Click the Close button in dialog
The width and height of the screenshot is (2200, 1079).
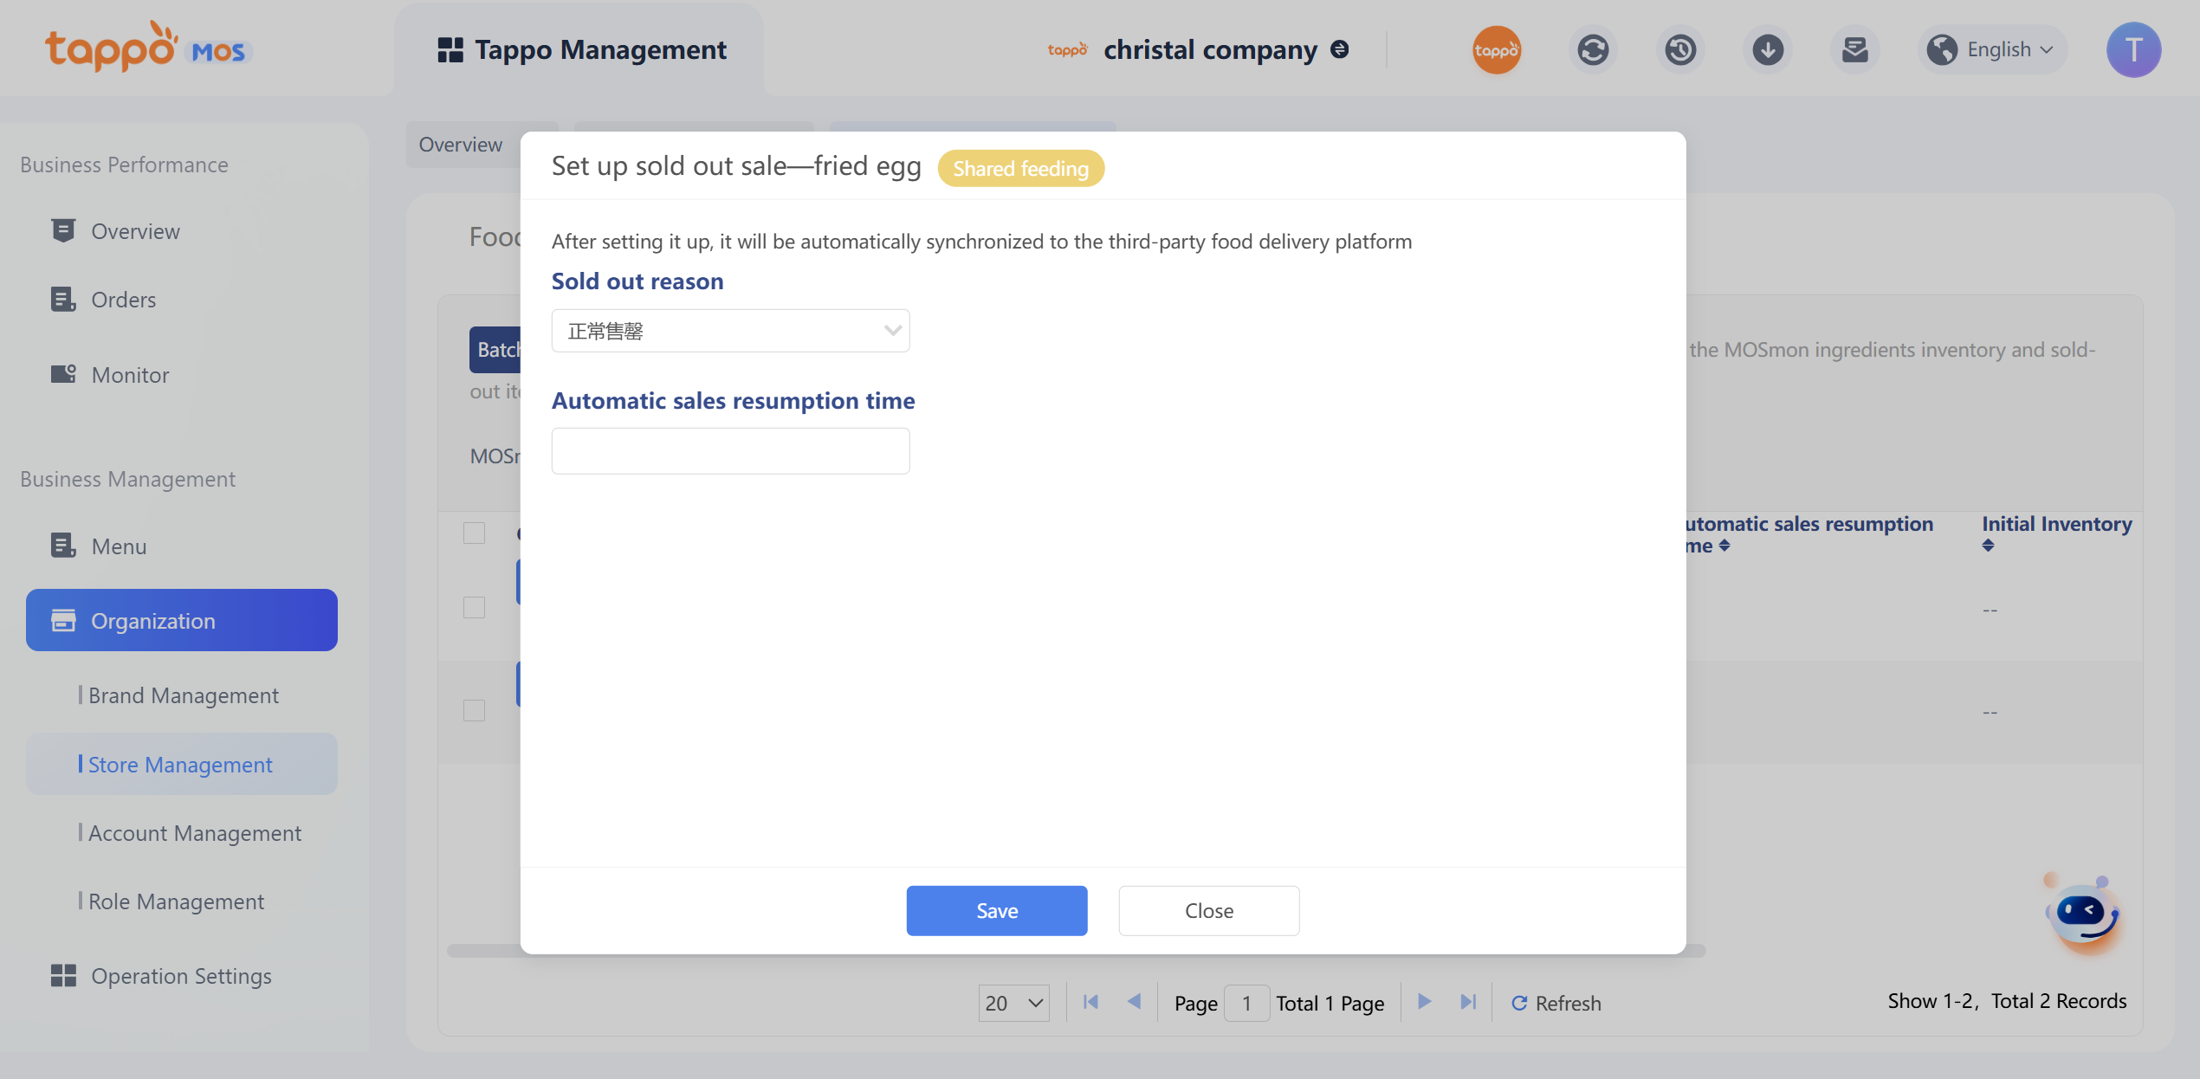coord(1208,910)
